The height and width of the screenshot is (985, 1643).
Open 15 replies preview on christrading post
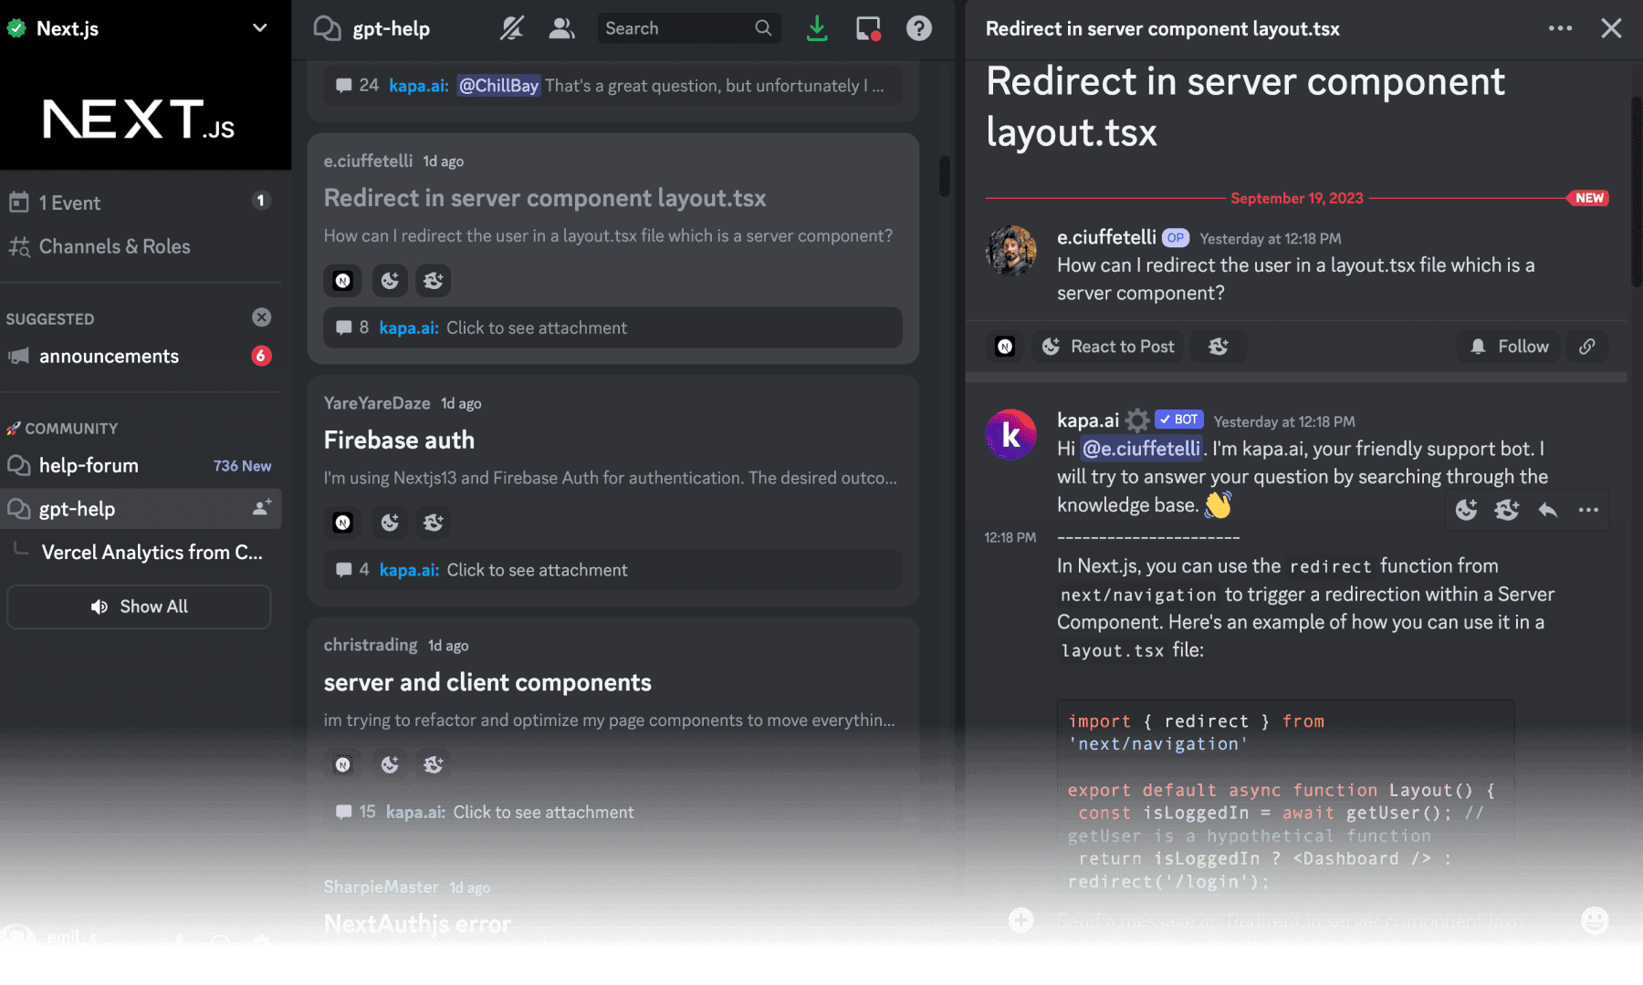[612, 812]
